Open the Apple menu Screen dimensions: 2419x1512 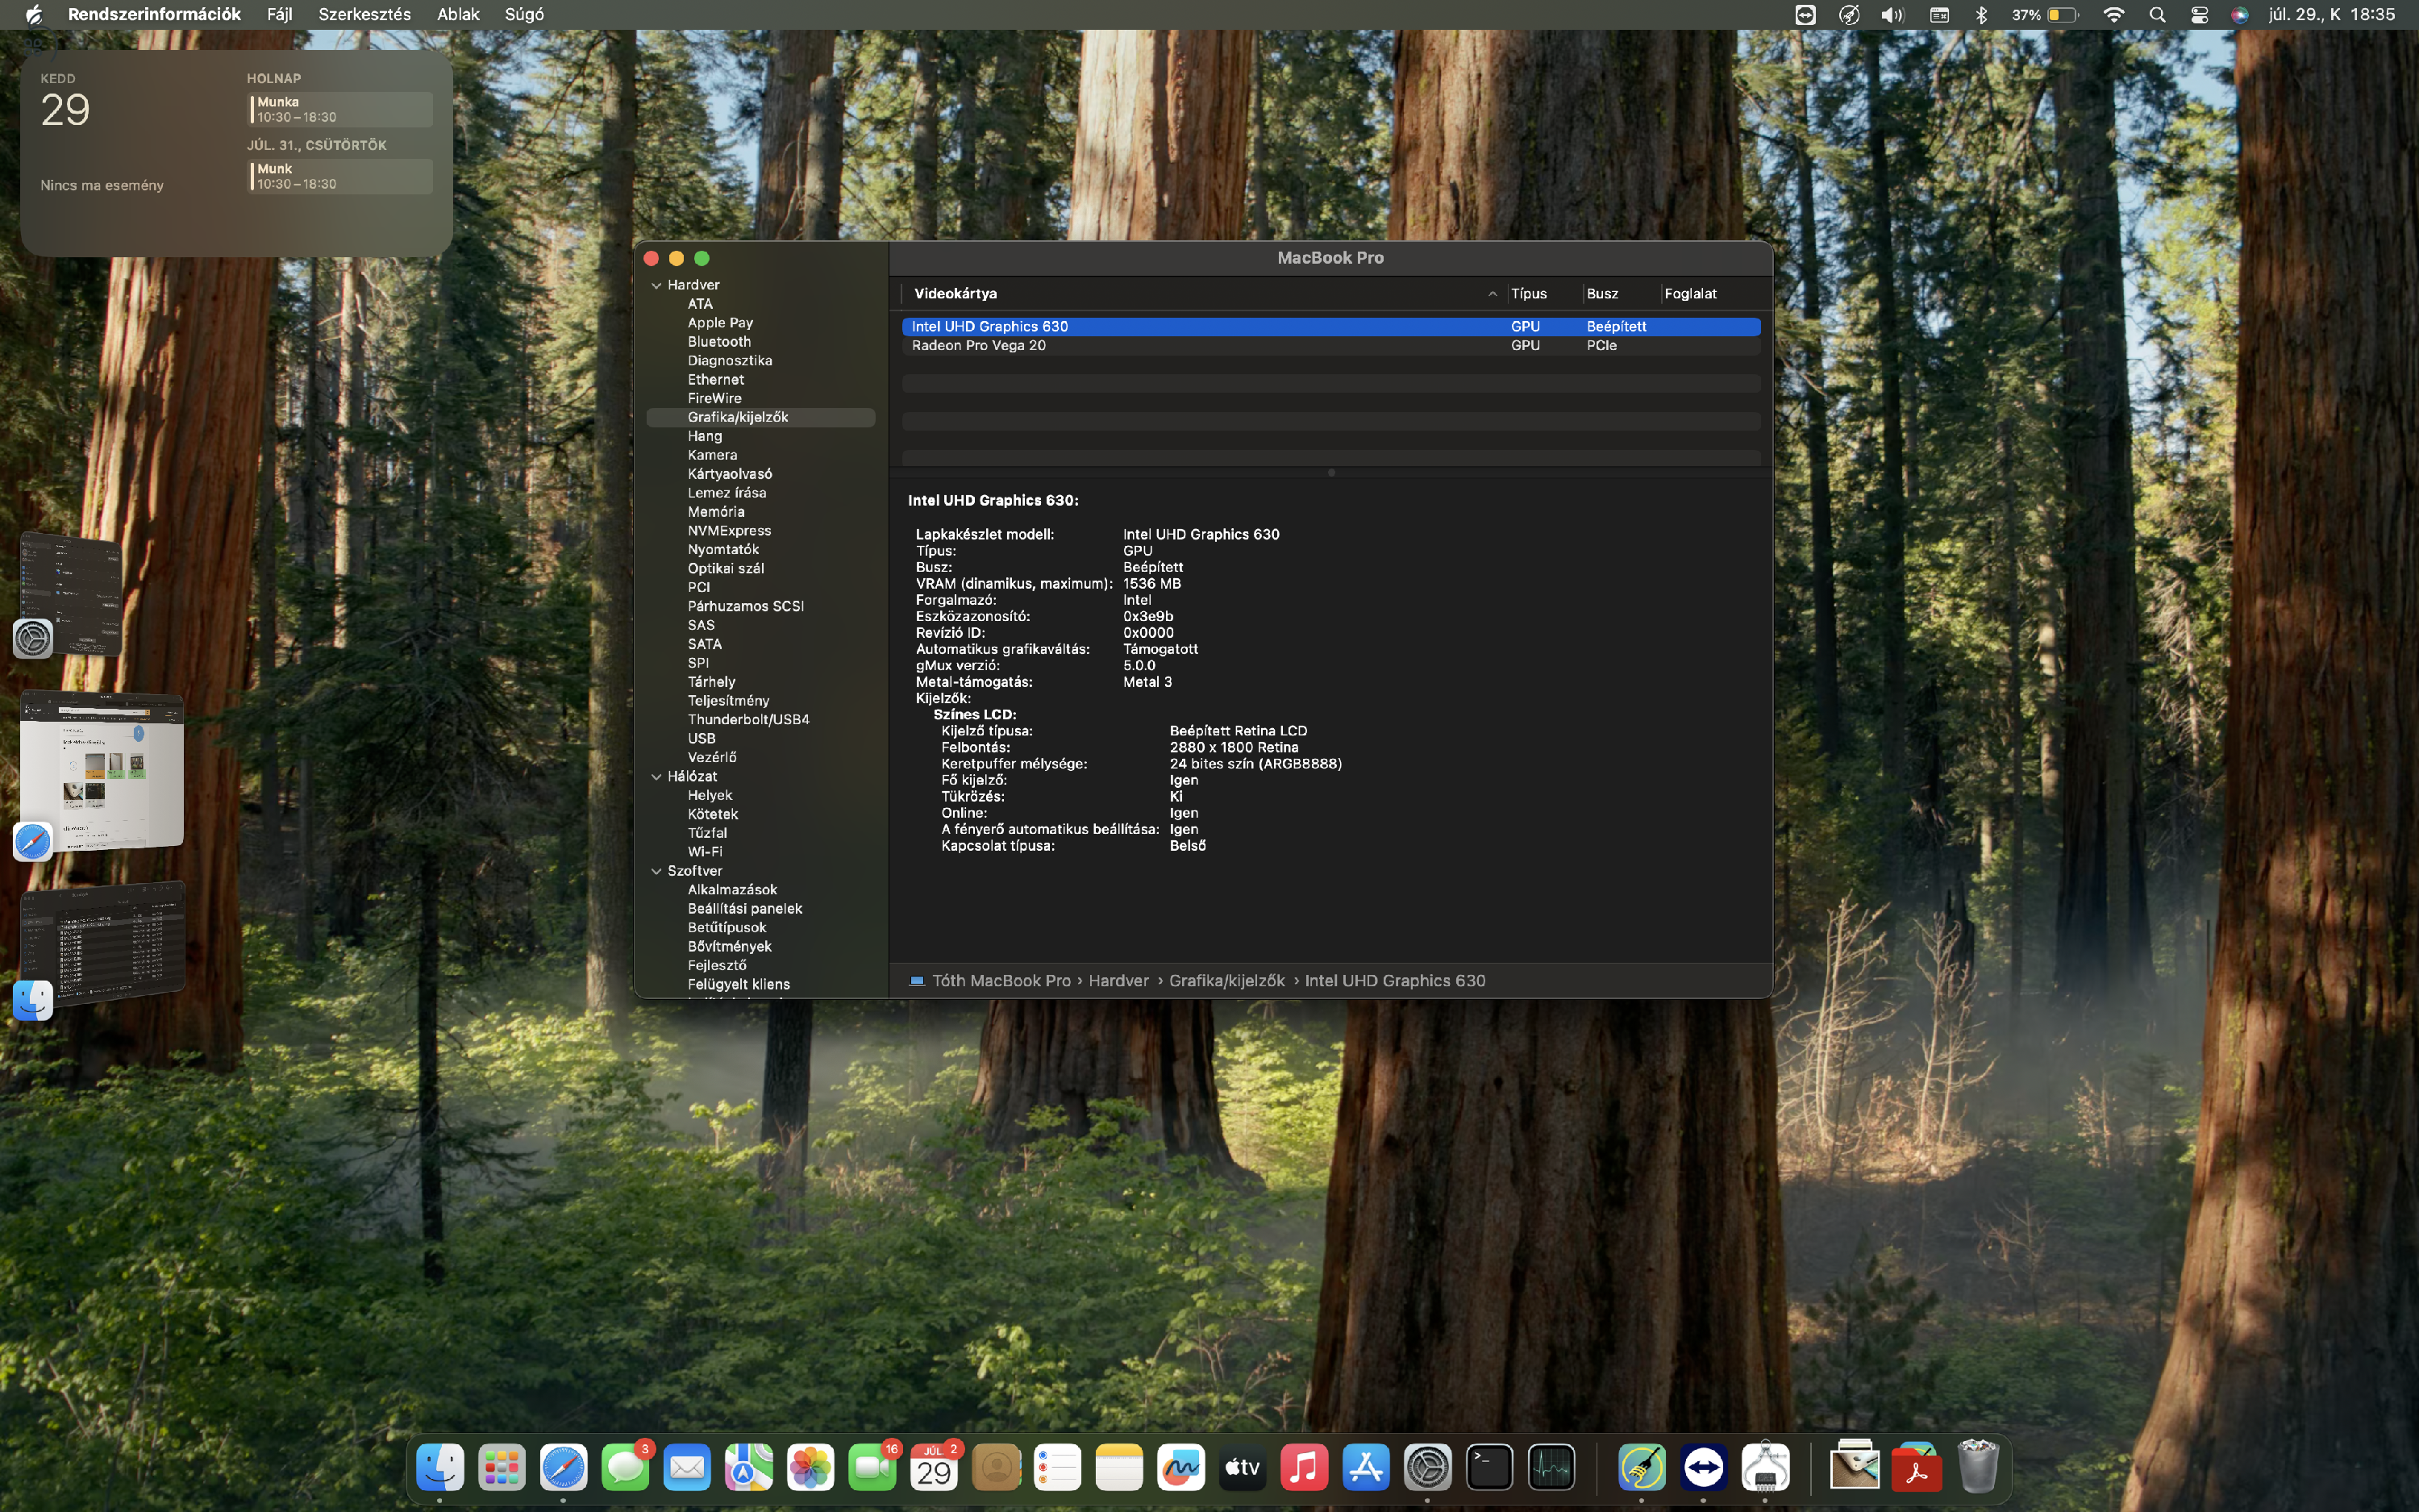point(33,14)
